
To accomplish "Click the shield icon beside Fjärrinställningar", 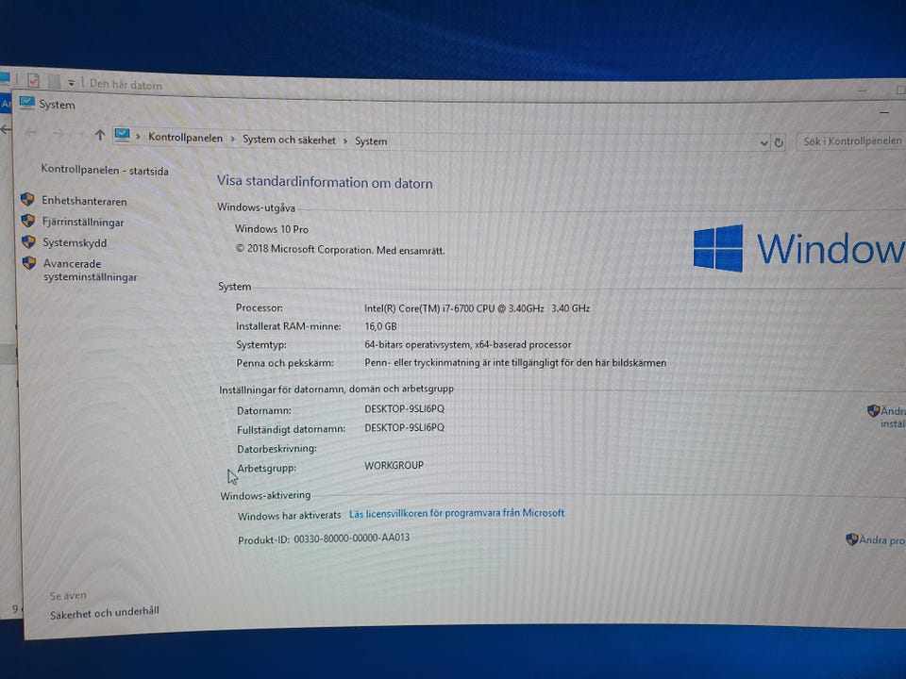I will tap(27, 221).
